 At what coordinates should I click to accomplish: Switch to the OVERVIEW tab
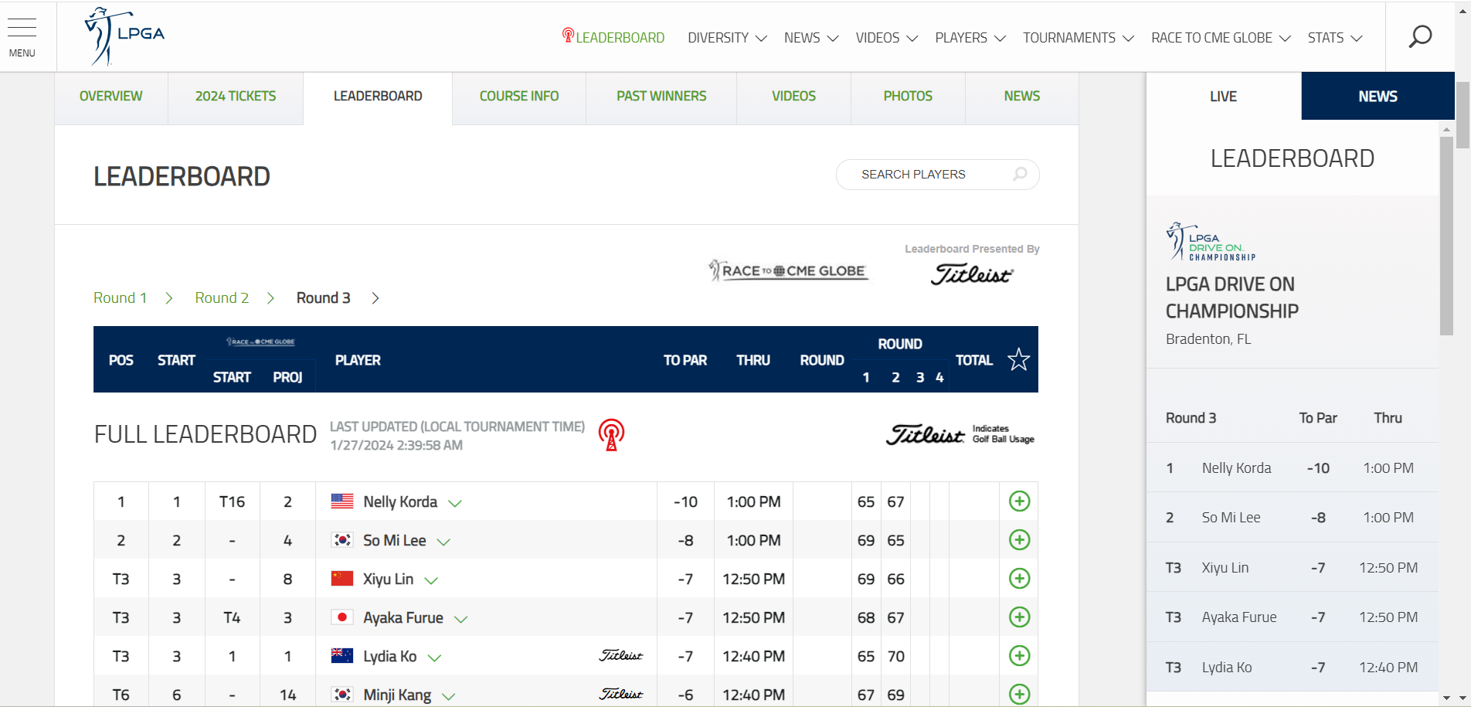click(x=111, y=97)
